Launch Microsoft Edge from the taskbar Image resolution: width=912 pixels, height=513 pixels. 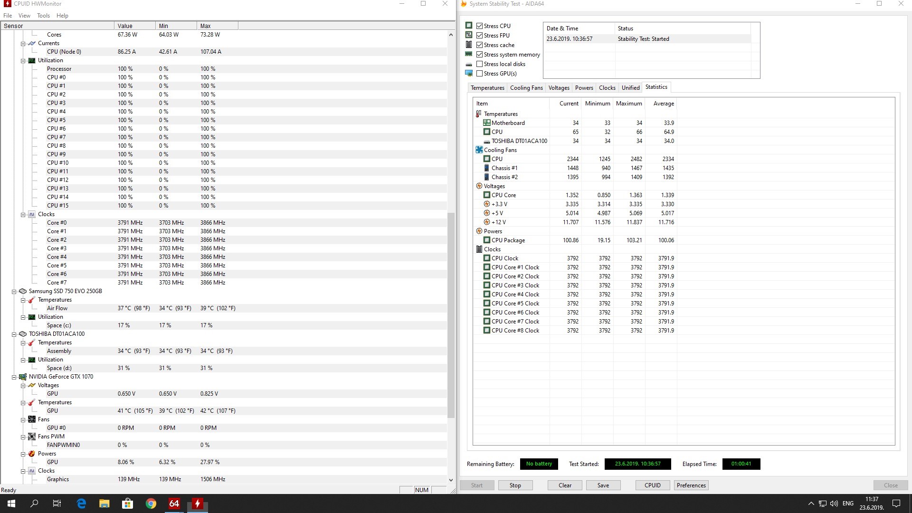(x=81, y=503)
